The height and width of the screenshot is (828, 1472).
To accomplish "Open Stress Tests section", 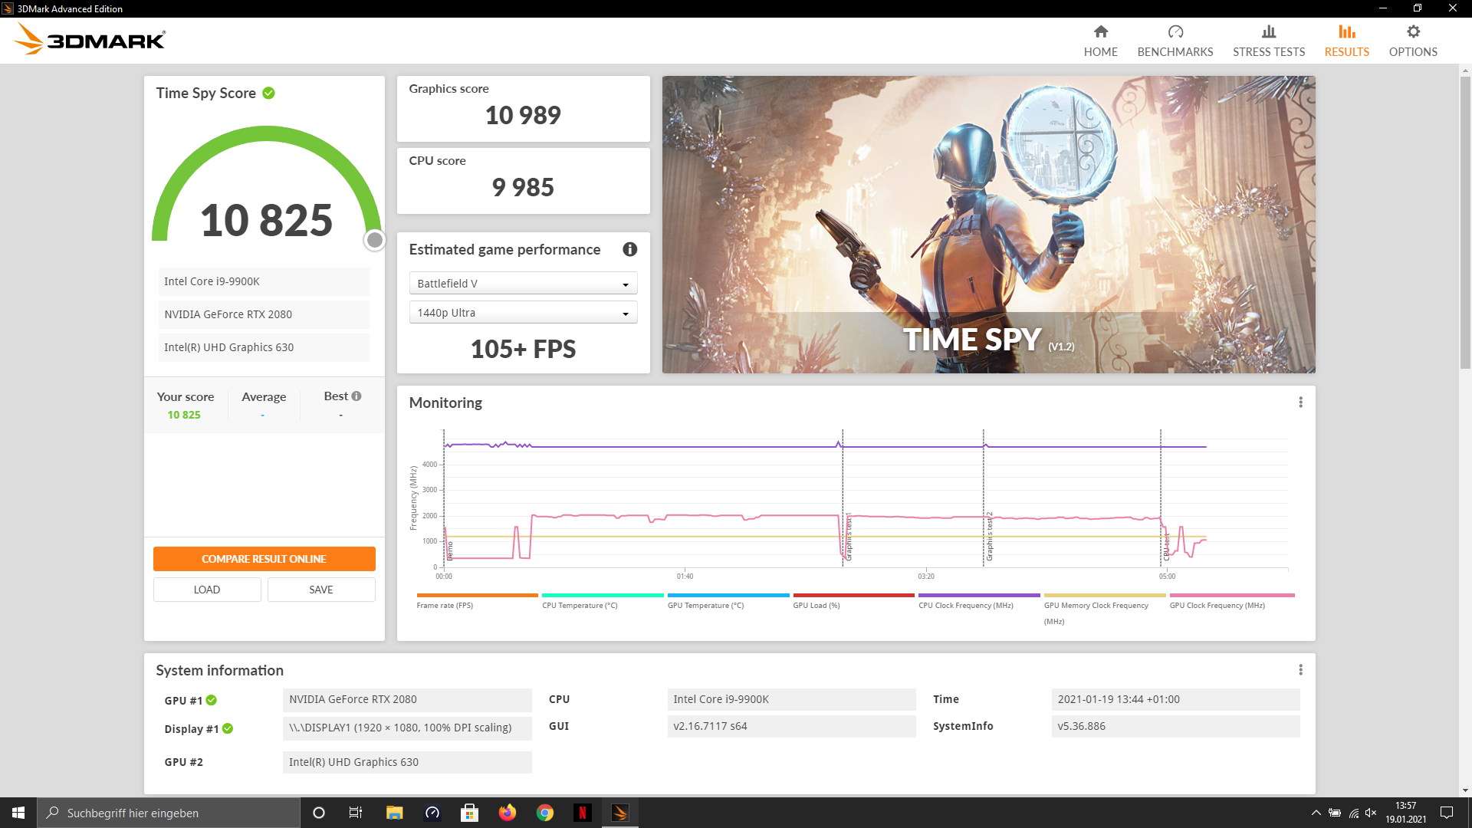I will coord(1268,41).
